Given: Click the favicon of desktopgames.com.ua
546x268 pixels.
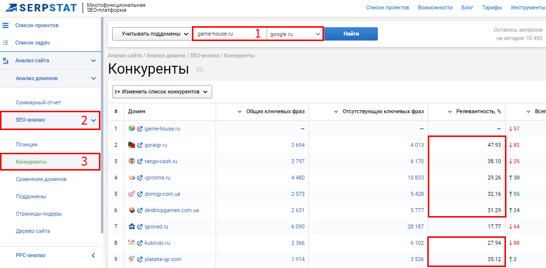Looking at the screenshot, I should pyautogui.click(x=132, y=210).
